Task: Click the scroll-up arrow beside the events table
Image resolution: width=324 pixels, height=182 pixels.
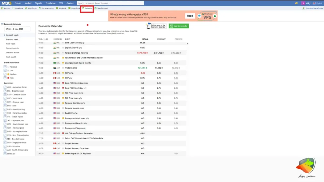Action: click(x=187, y=43)
